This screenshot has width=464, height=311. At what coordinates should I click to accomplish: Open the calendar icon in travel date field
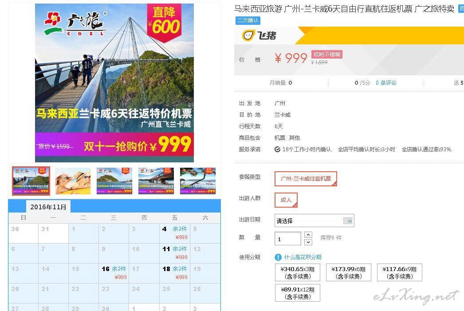click(347, 220)
